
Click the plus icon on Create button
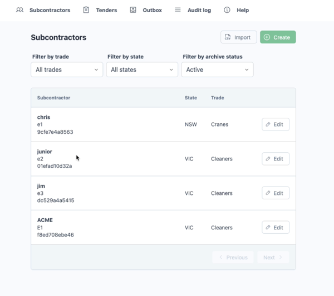(267, 37)
